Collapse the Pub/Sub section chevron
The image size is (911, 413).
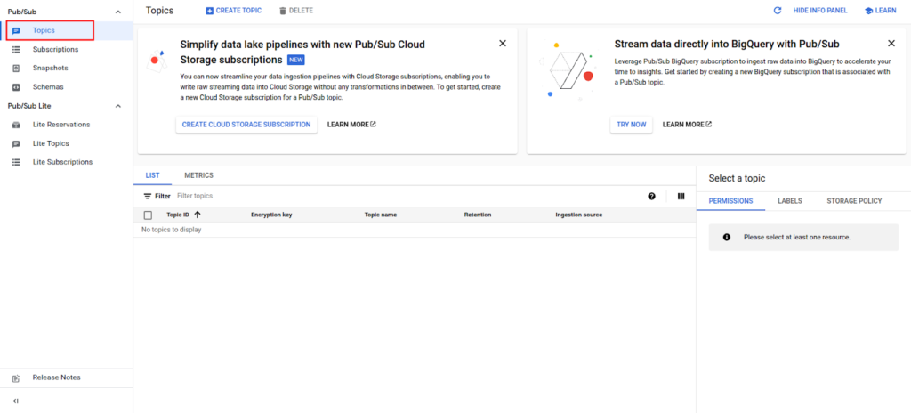[x=118, y=12]
